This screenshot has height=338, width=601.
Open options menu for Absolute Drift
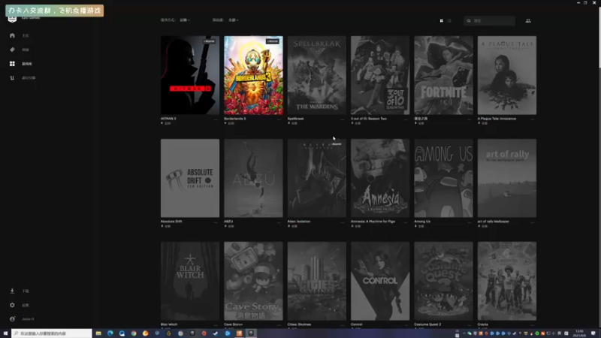pos(216,222)
